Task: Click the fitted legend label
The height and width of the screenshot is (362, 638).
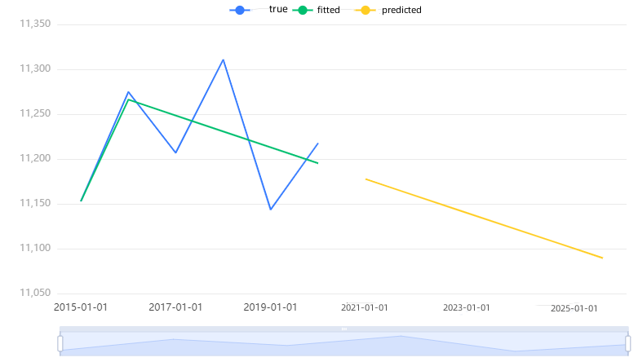Action: [328, 10]
